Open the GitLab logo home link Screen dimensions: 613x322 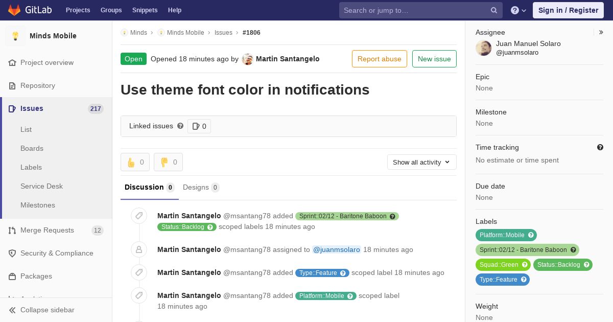click(29, 10)
